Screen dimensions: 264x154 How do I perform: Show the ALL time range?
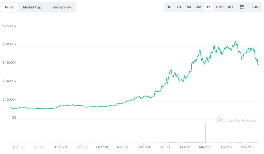click(231, 7)
